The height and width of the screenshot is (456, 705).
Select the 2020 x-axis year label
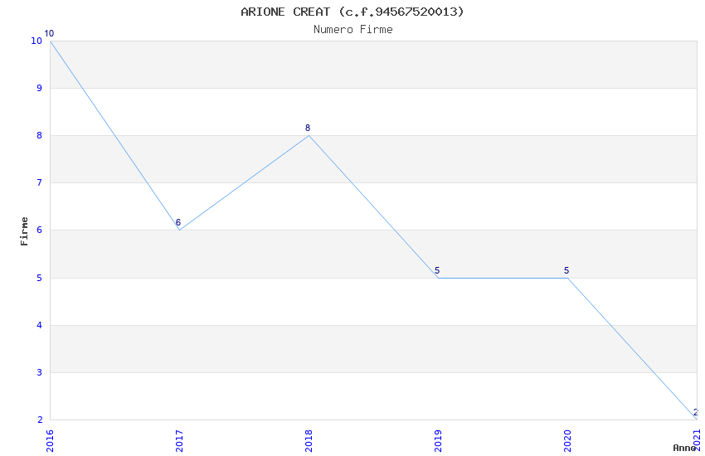pyautogui.click(x=567, y=439)
